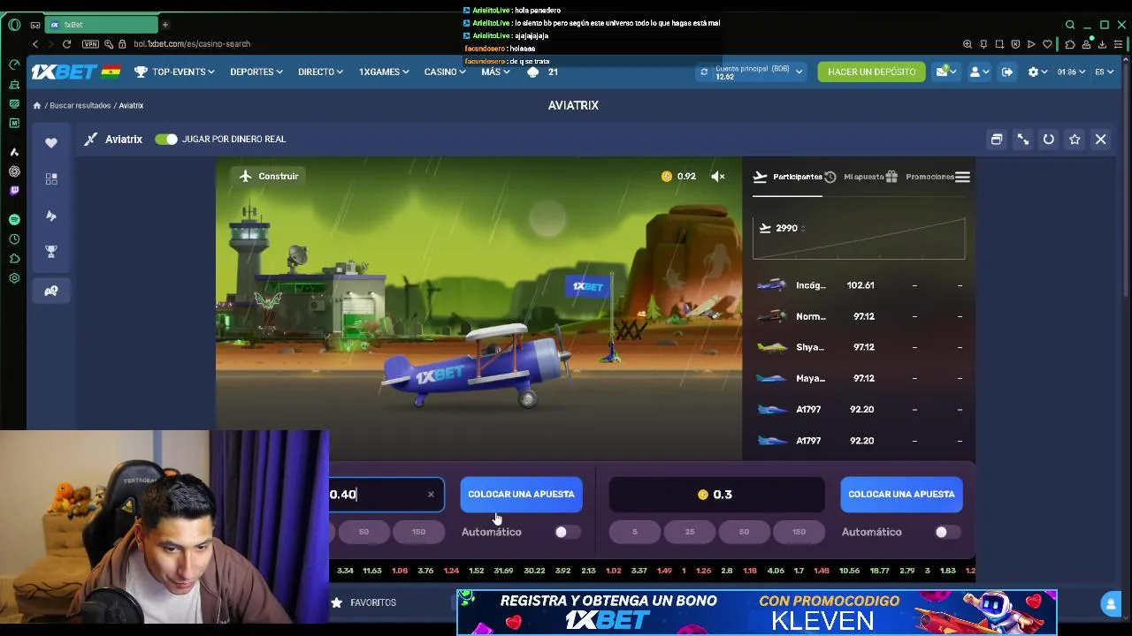1132x636 pixels.
Task: Open live support chat bubble at bottom right
Action: pyautogui.click(x=1111, y=604)
